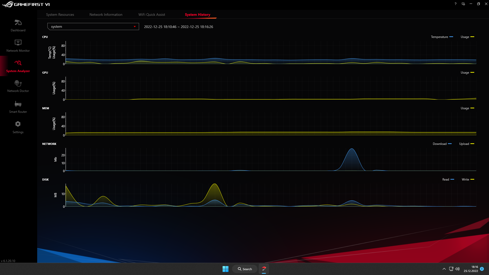This screenshot has width=489, height=275.
Task: Click the GPU chart title
Action: 45,73
